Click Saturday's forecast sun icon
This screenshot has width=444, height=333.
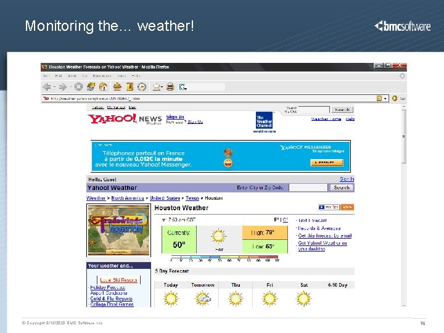click(x=303, y=298)
